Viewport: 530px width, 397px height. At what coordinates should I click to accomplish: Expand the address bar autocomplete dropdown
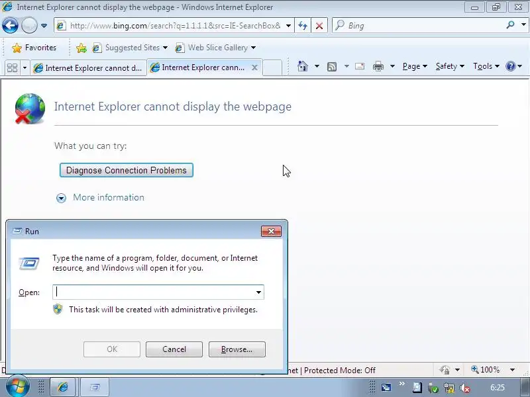click(x=288, y=26)
